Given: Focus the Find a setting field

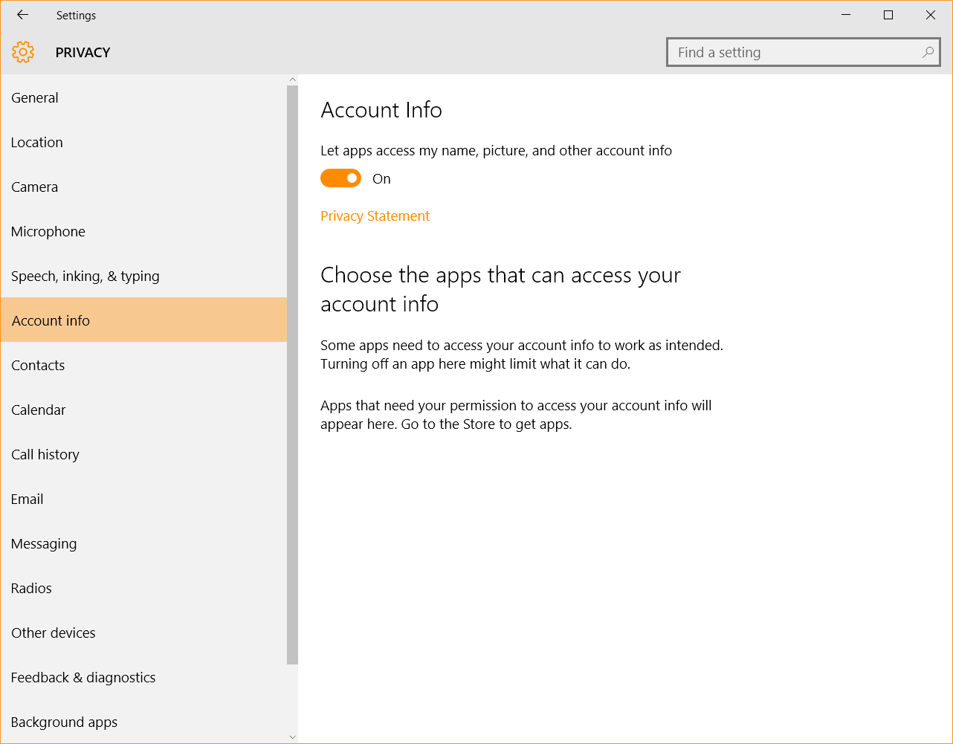Looking at the screenshot, I should pos(804,52).
